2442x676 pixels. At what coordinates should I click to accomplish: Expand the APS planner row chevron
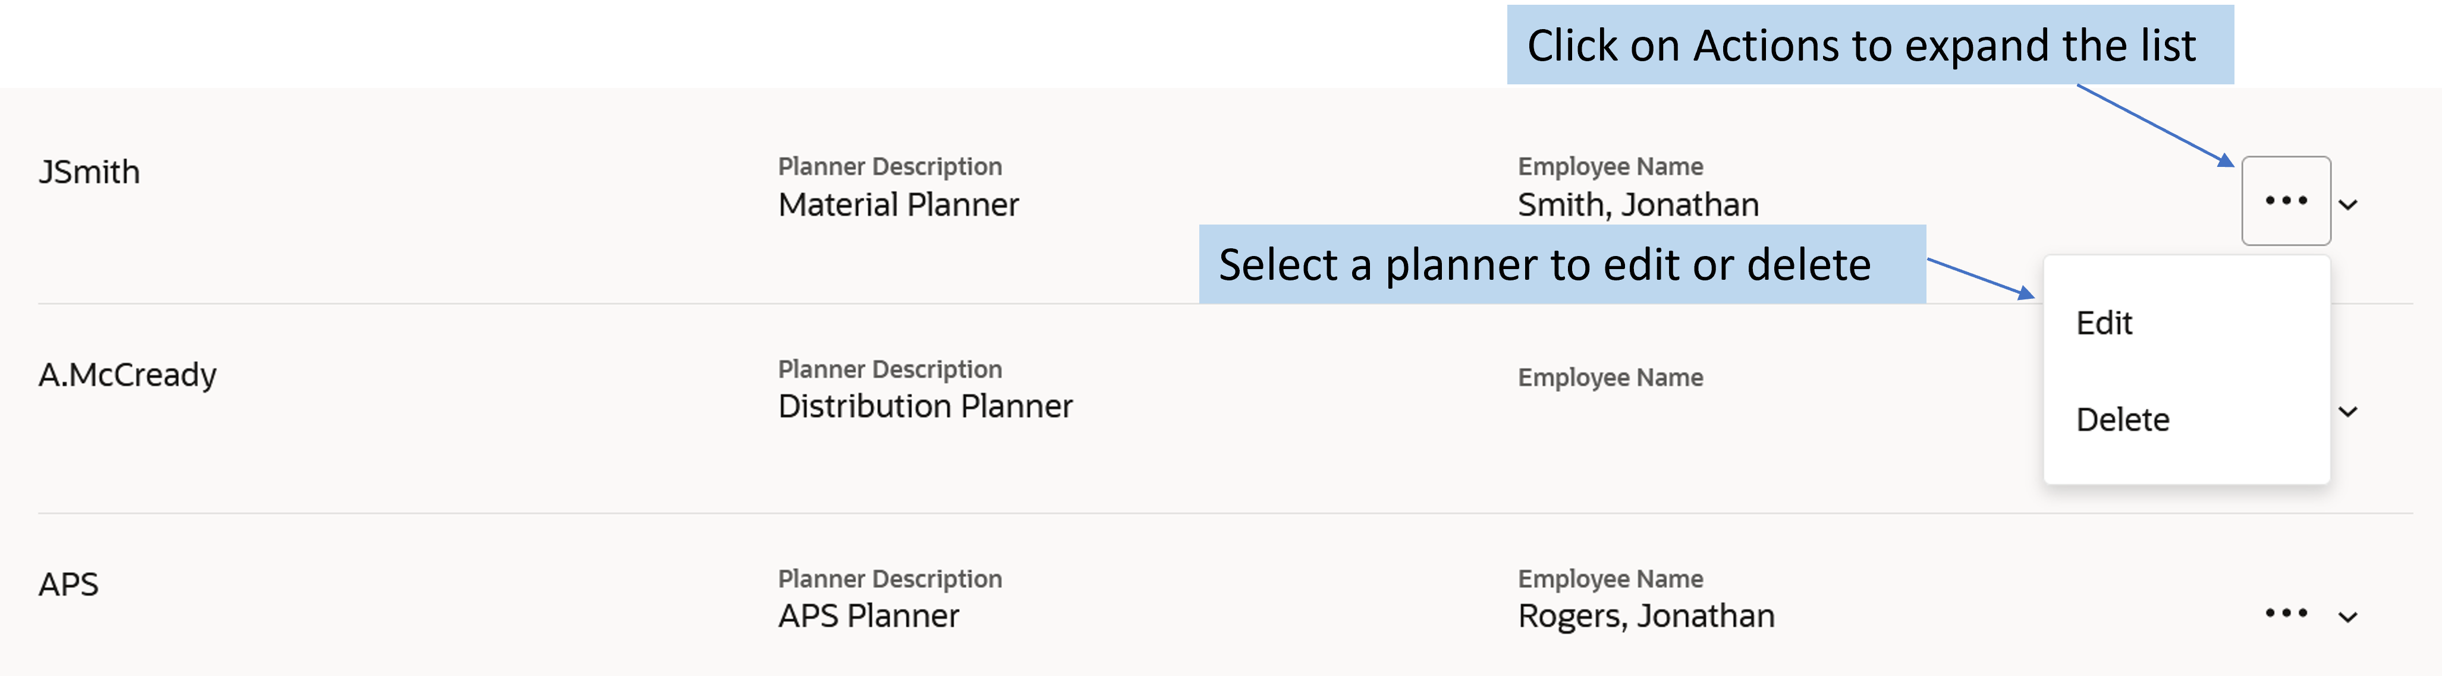click(x=2348, y=617)
